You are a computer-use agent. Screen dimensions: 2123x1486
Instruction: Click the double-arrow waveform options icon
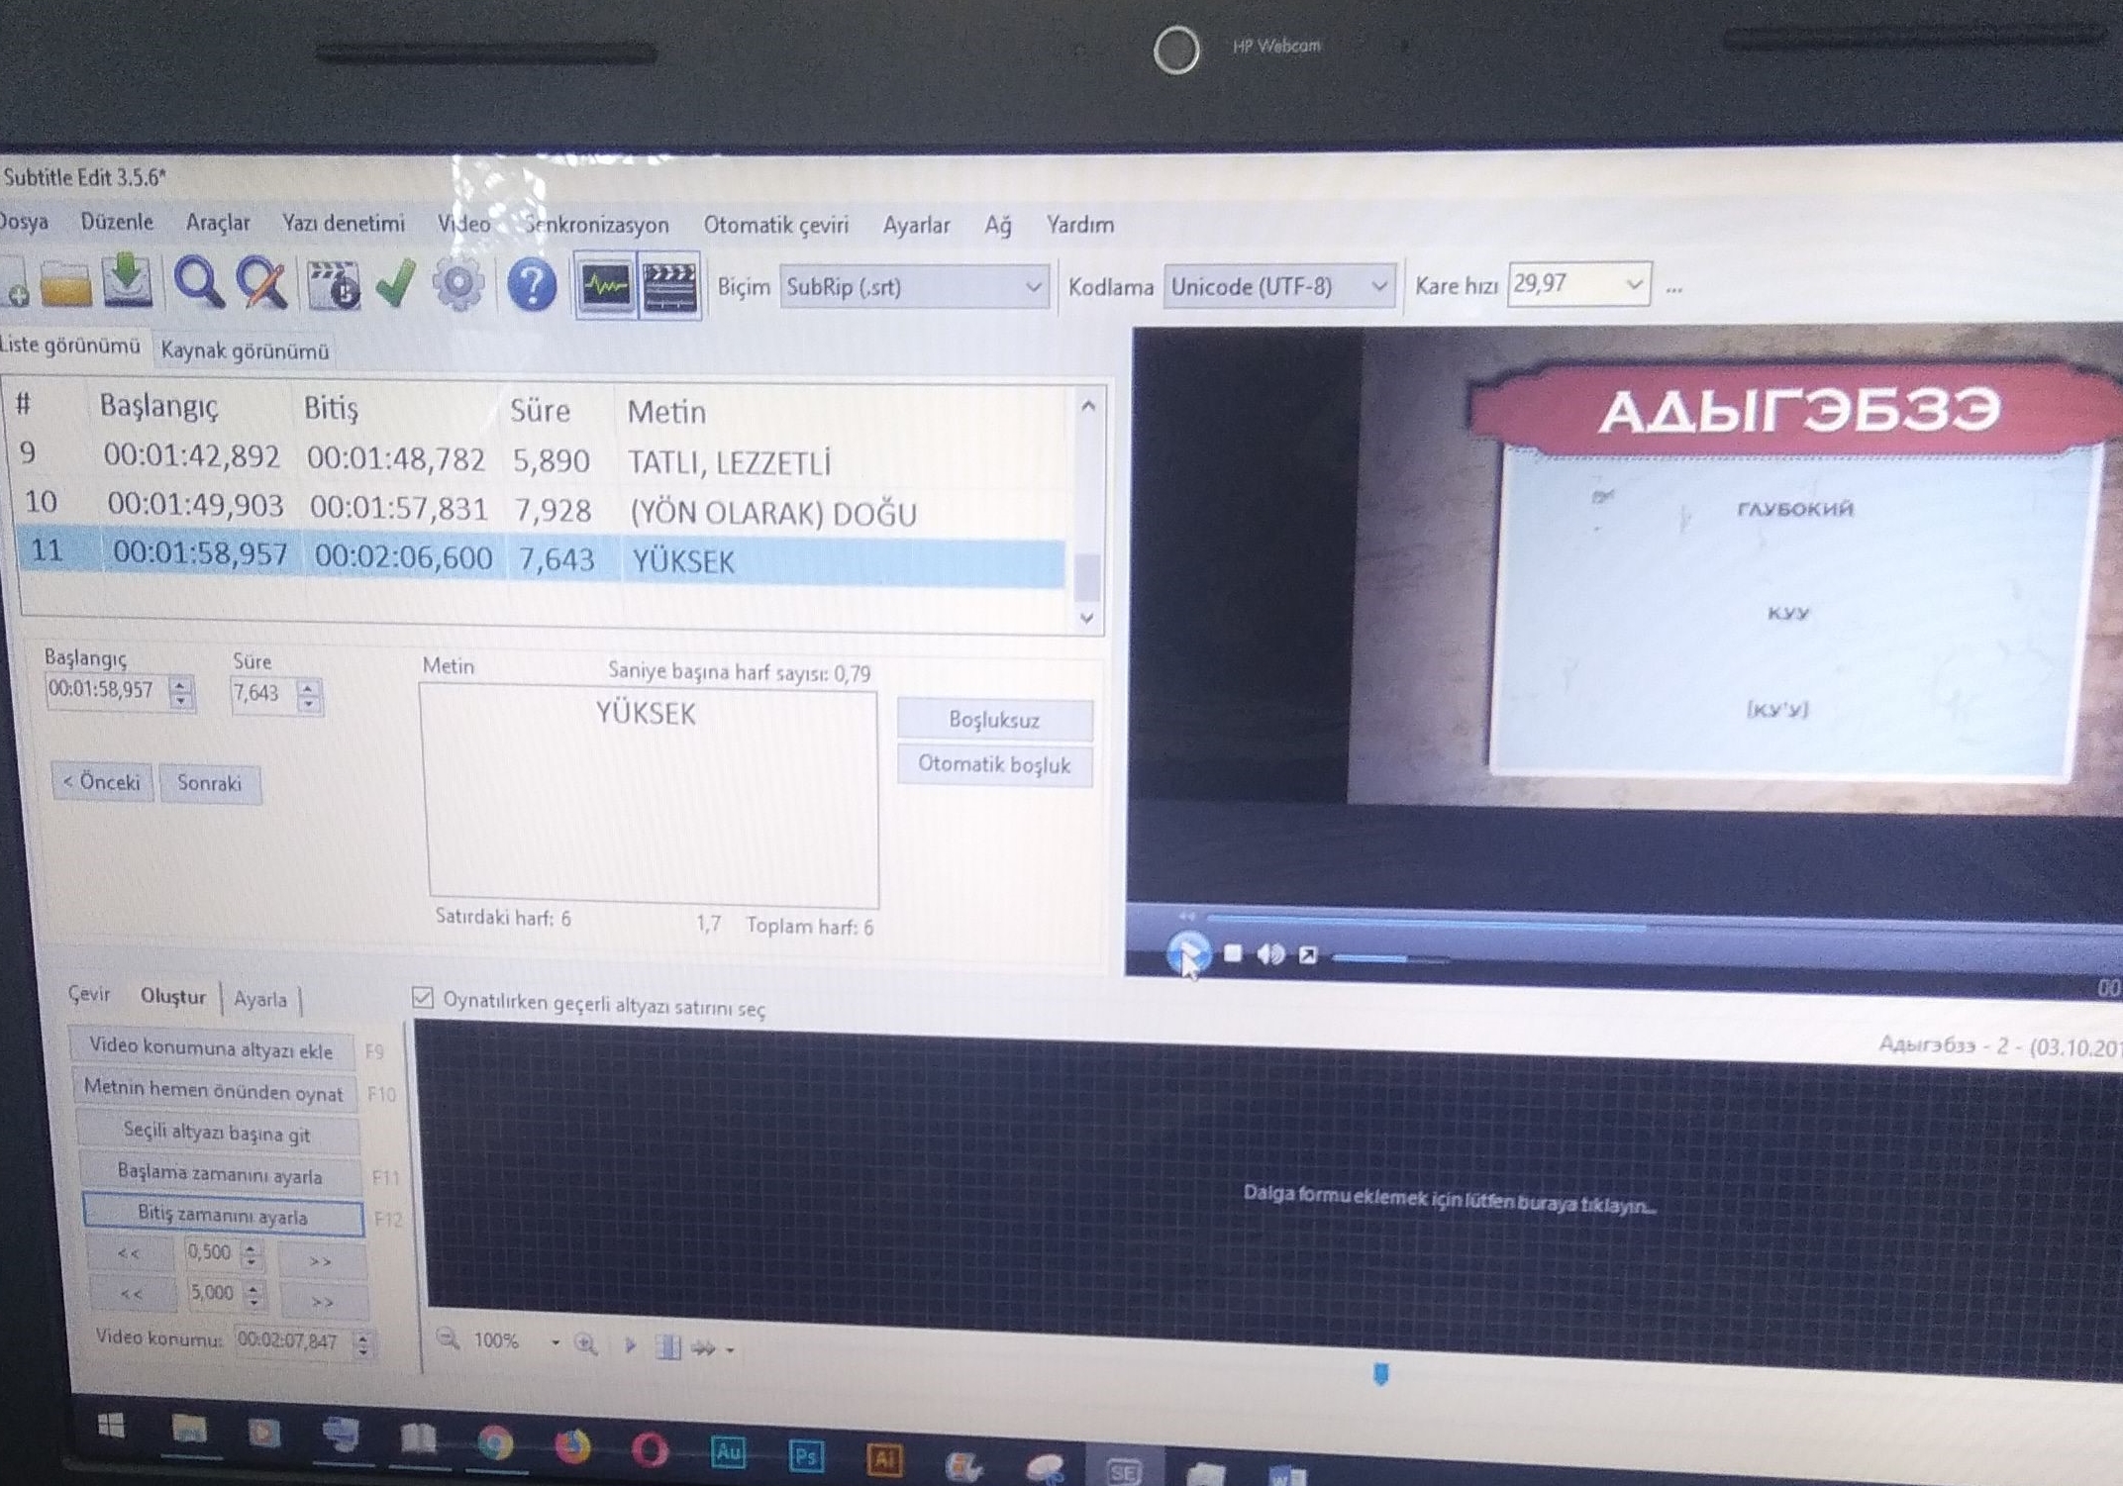tap(704, 1347)
